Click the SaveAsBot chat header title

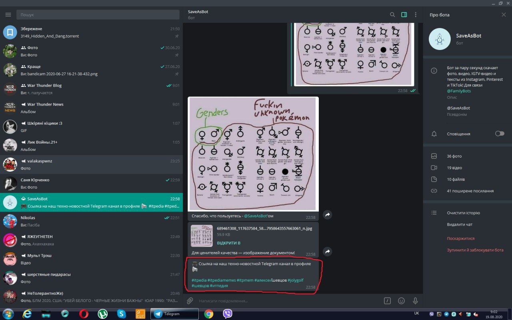click(198, 12)
